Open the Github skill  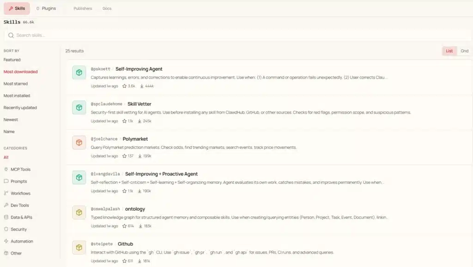click(x=126, y=244)
